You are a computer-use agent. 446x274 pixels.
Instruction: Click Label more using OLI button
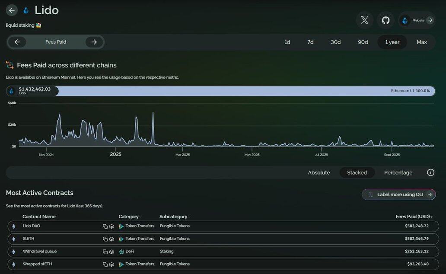point(399,194)
